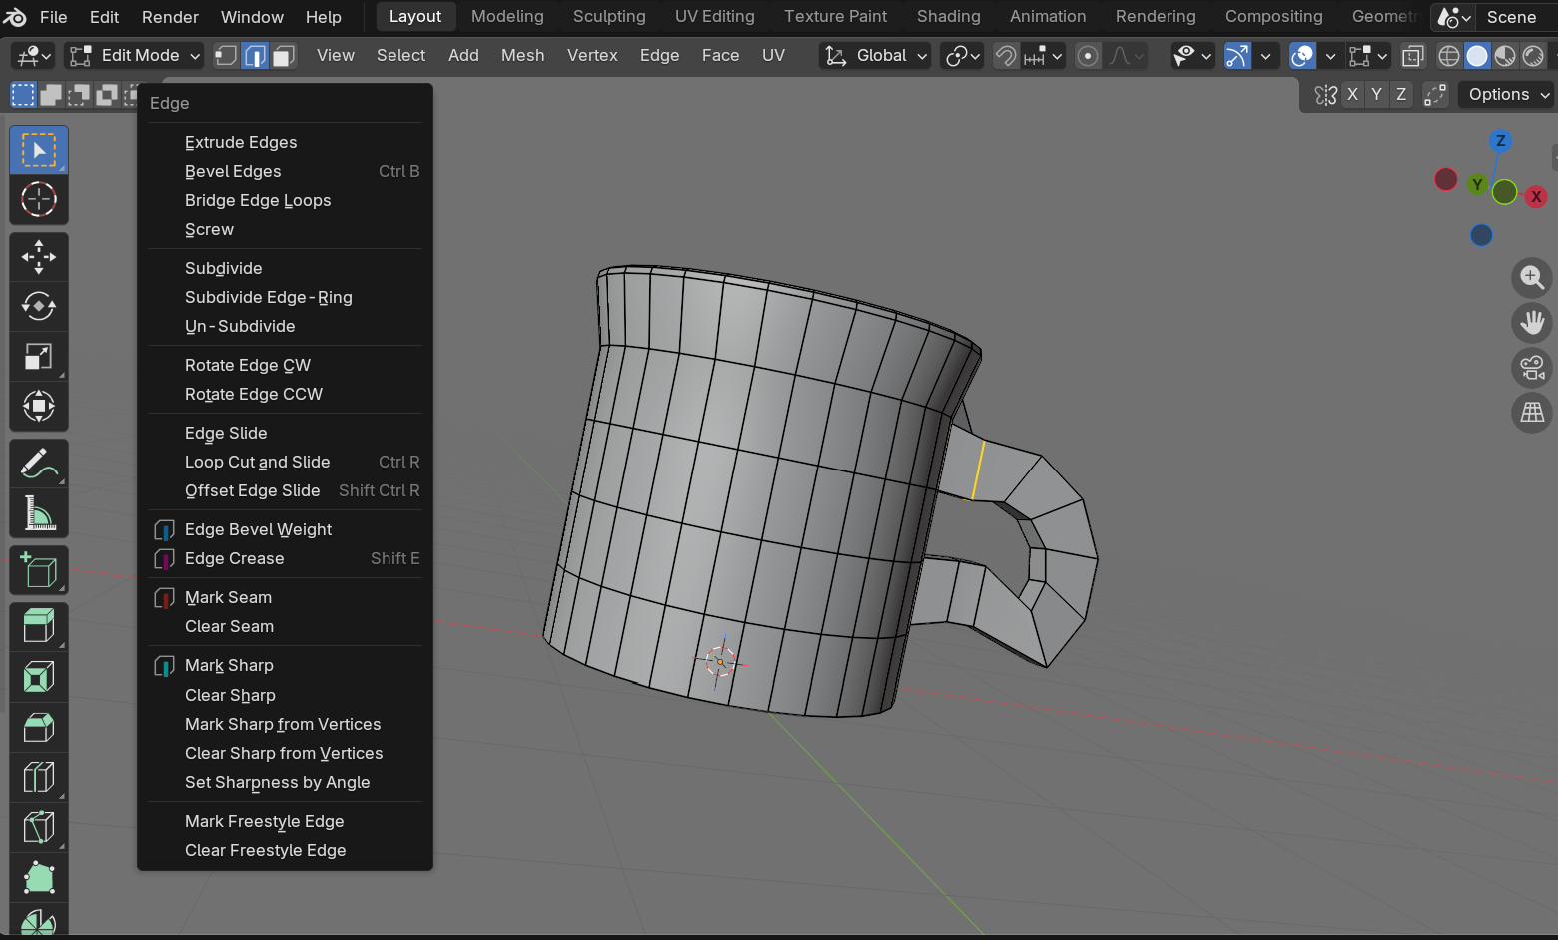Open the editor type dropdown
This screenshot has height=940, width=1558.
[x=34, y=56]
